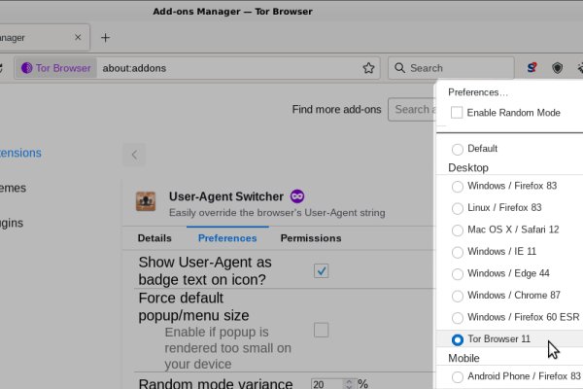The height and width of the screenshot is (389, 583).
Task: Go back using the left chevron button
Action: click(134, 154)
